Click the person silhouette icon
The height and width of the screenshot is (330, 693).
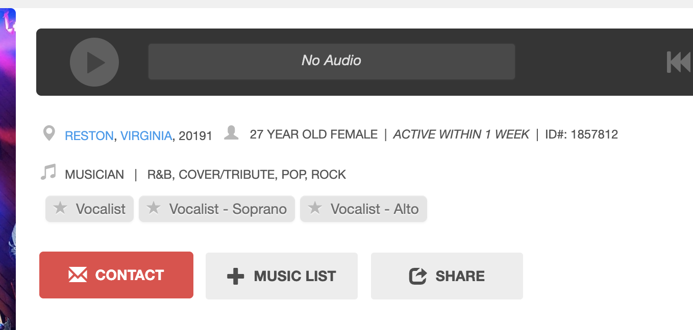[231, 133]
